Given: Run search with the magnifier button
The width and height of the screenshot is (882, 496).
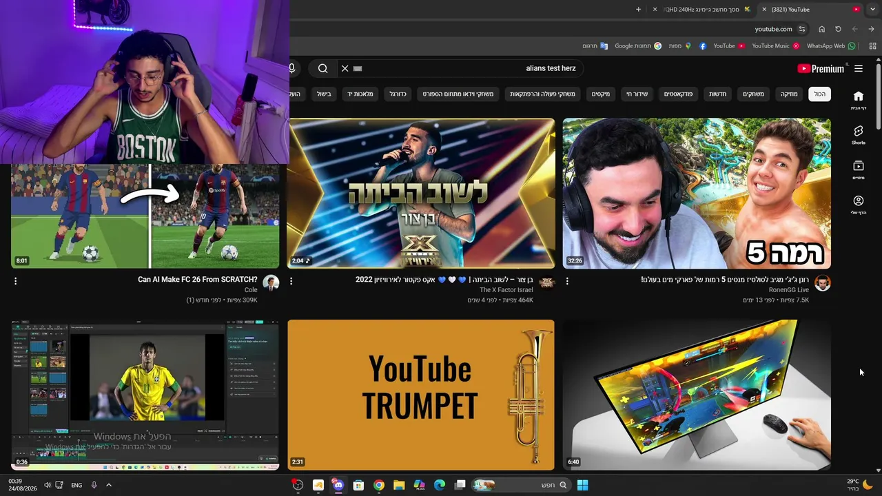Looking at the screenshot, I should tap(322, 68).
